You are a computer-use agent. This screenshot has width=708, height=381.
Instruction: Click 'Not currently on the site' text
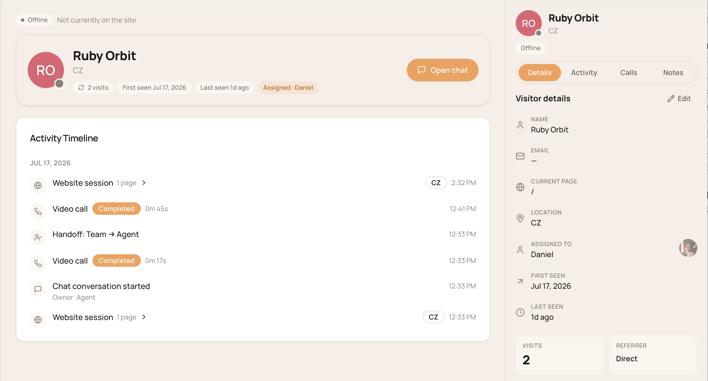point(96,20)
